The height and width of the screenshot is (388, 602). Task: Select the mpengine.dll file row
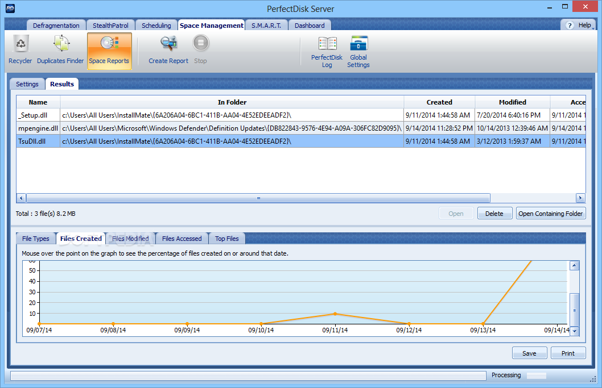pyautogui.click(x=301, y=128)
